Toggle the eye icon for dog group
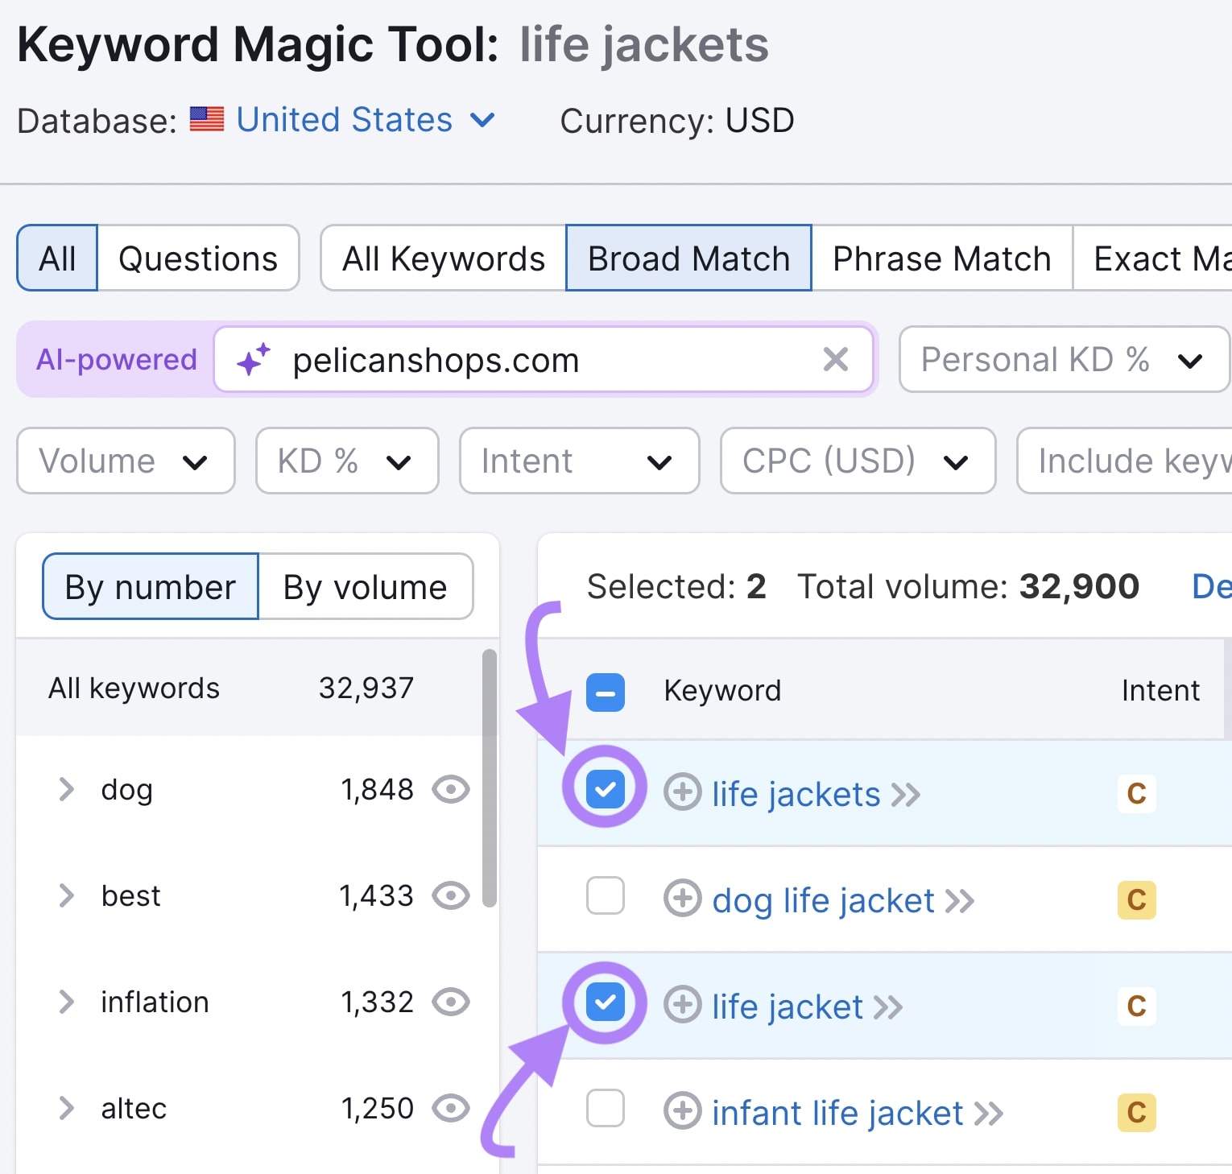Image resolution: width=1232 pixels, height=1174 pixels. [x=451, y=790]
